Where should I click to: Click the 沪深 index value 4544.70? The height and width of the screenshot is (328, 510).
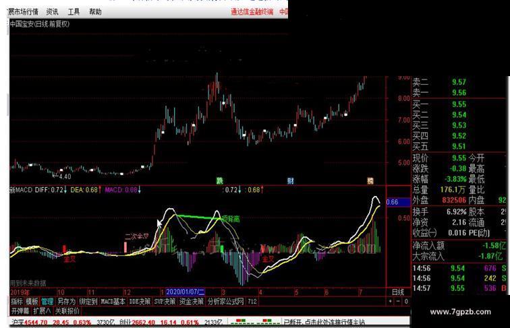(36, 323)
